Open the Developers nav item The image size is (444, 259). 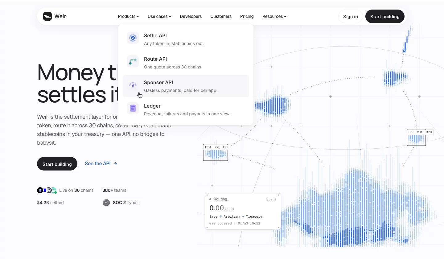pos(191,16)
